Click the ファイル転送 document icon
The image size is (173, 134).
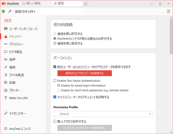[x=6, y=75]
